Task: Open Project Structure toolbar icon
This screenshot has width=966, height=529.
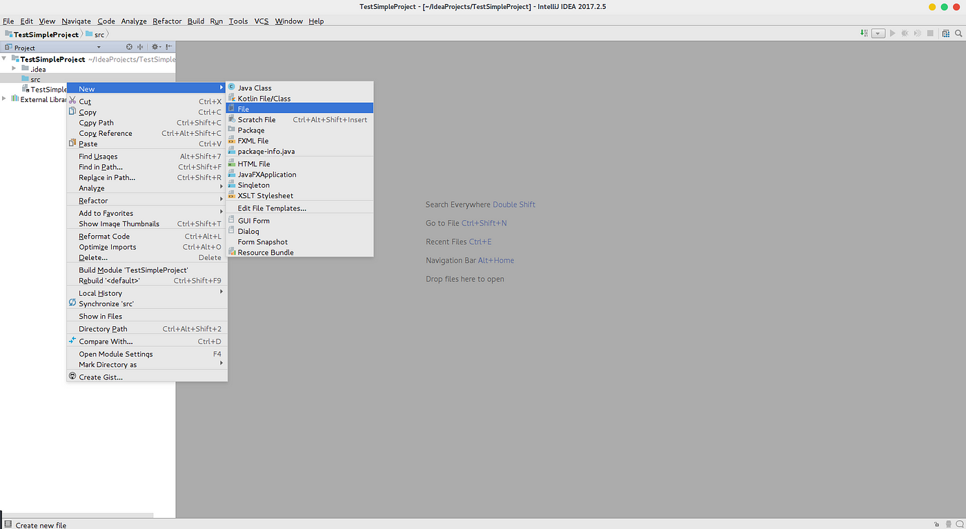Action: pyautogui.click(x=946, y=33)
